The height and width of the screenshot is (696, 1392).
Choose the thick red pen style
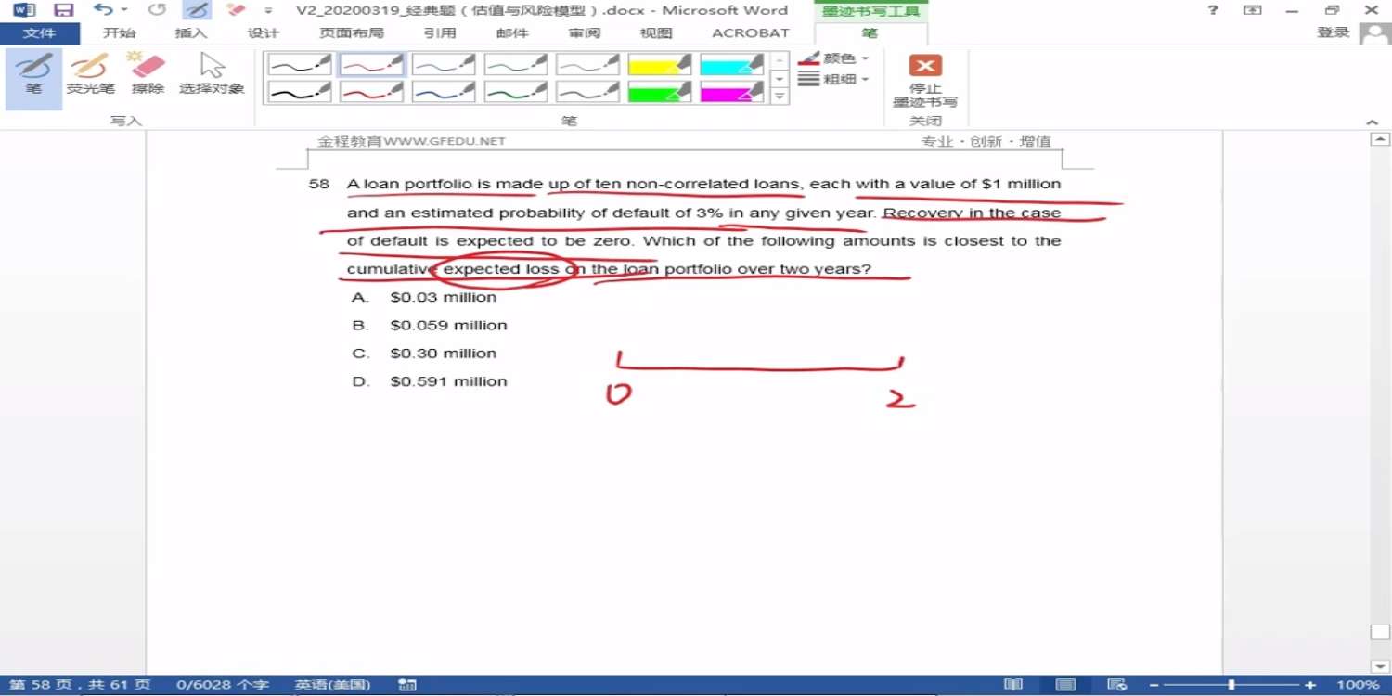pos(371,92)
